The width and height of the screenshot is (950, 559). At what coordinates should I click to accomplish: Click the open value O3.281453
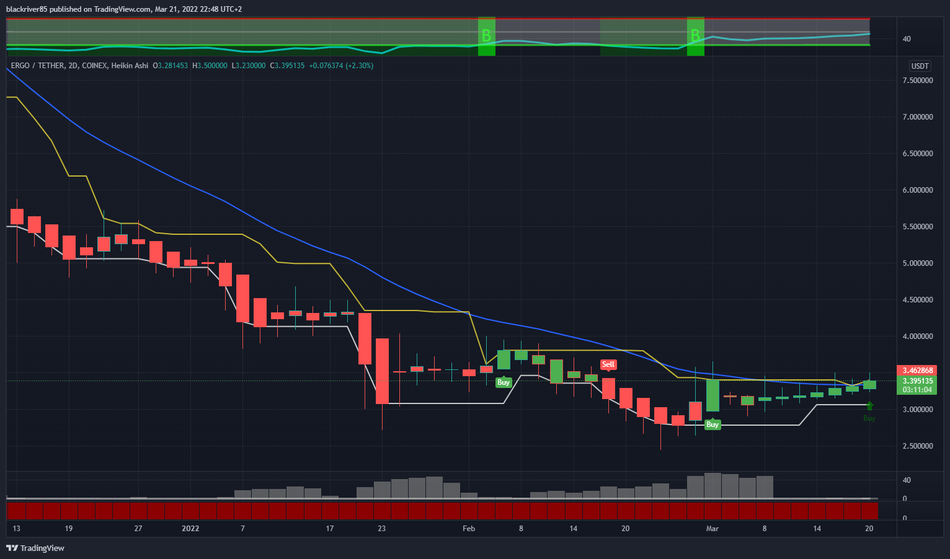pos(171,66)
